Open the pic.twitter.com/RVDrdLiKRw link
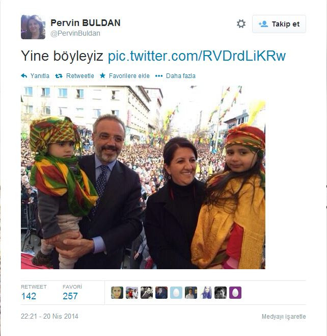 197,56
